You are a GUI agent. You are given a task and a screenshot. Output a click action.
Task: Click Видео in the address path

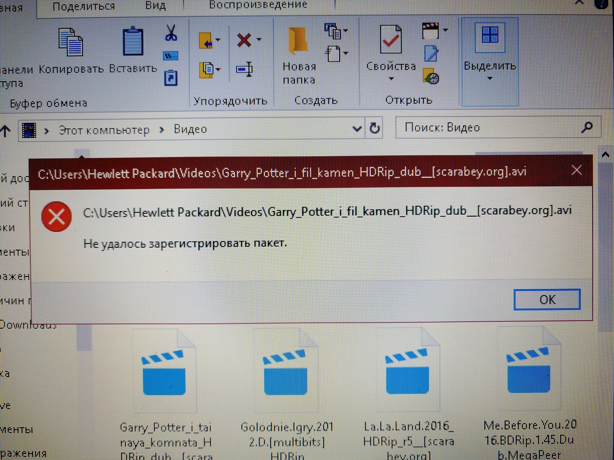[190, 129]
